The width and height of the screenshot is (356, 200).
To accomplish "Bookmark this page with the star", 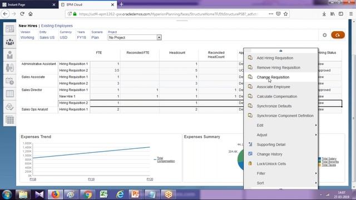I will pos(285,14).
